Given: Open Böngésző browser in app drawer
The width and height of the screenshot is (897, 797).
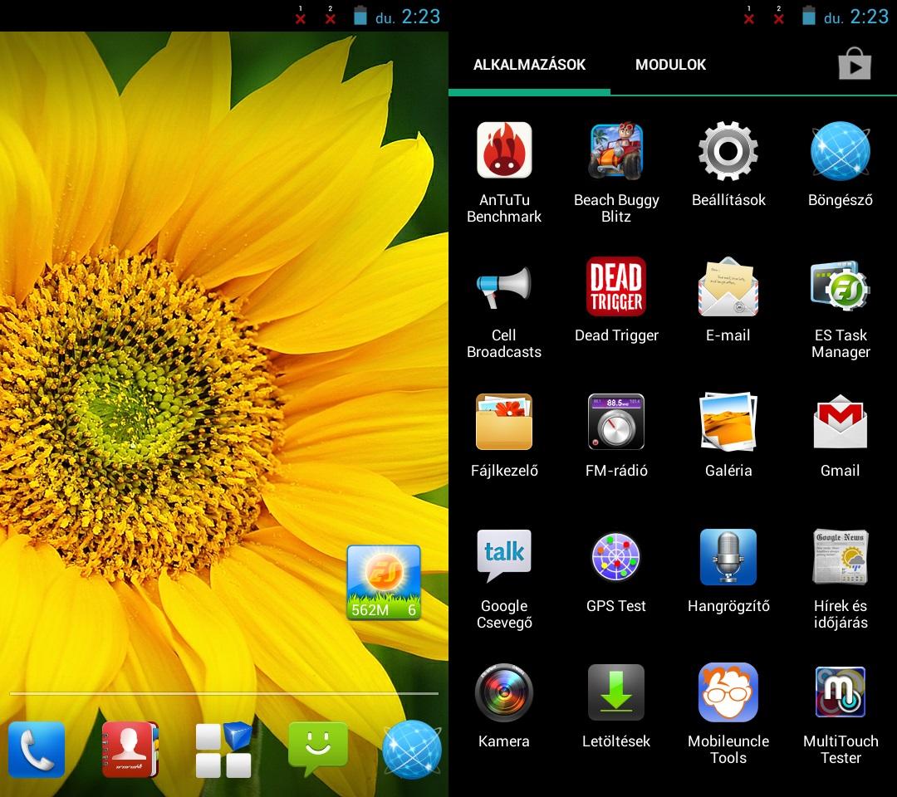Looking at the screenshot, I should click(841, 151).
